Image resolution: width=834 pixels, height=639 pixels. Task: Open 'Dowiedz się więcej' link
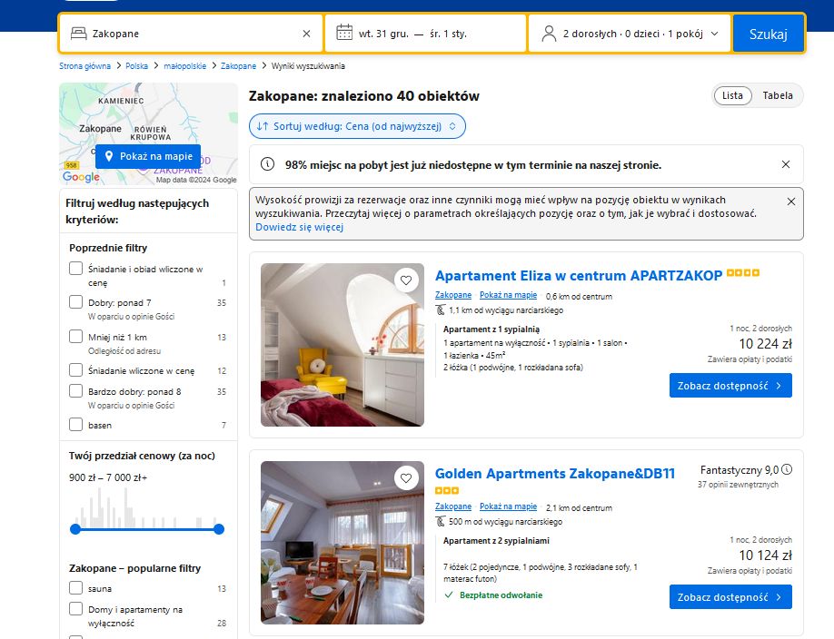(299, 227)
